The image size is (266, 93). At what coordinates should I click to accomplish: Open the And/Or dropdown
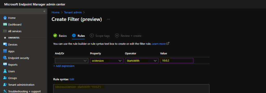[72, 61]
